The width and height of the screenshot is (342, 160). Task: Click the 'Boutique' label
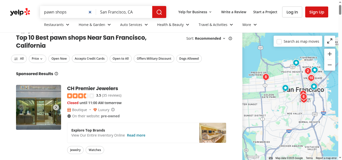80,110
